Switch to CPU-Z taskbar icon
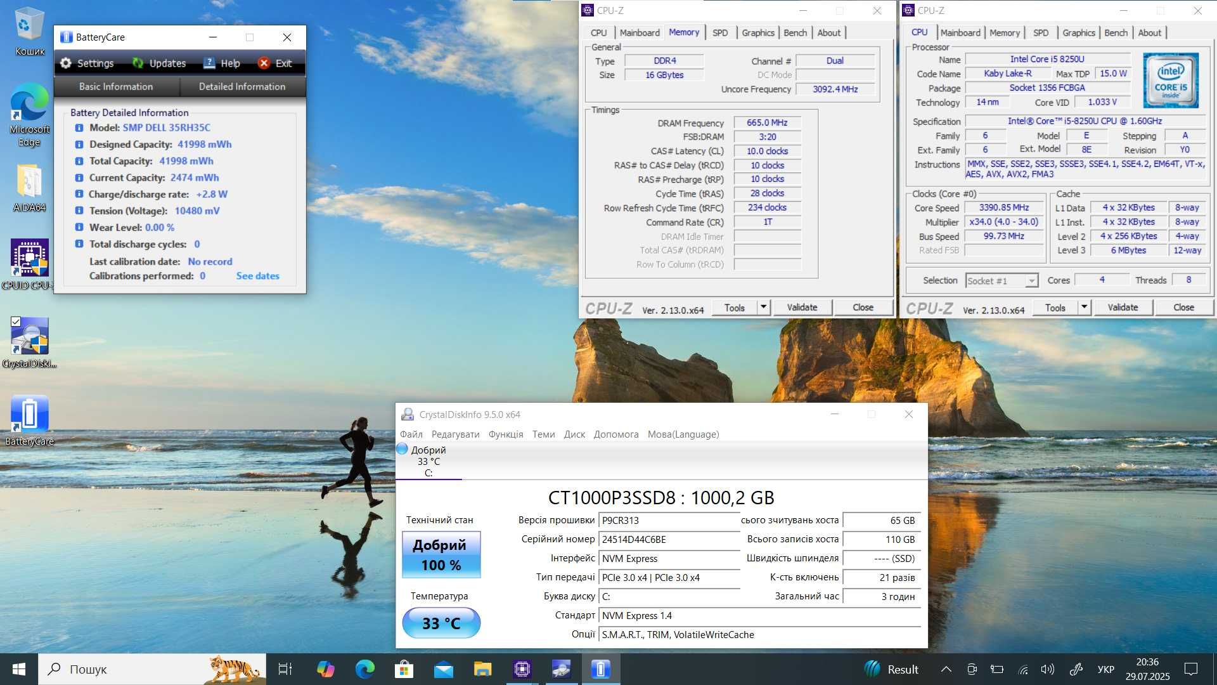Viewport: 1217px width, 685px height. pyautogui.click(x=522, y=669)
